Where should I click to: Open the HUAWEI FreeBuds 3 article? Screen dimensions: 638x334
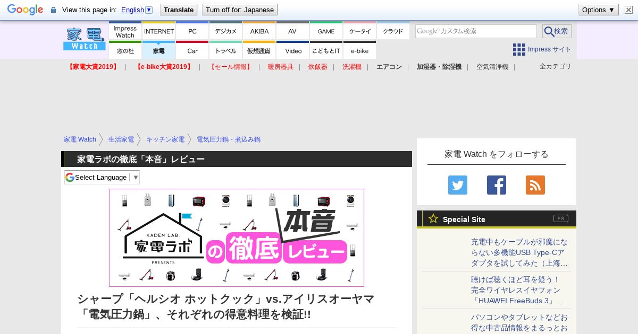[517, 290]
